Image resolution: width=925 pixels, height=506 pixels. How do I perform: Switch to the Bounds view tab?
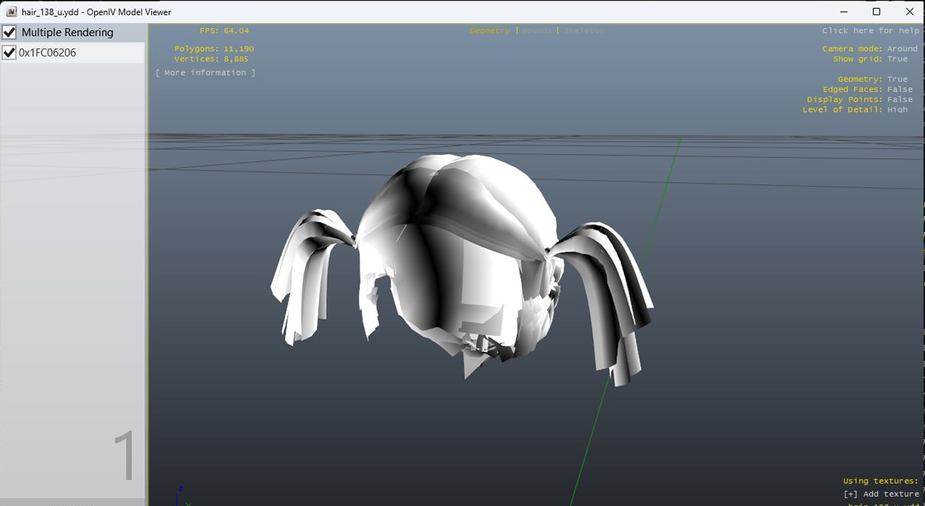[x=537, y=30]
